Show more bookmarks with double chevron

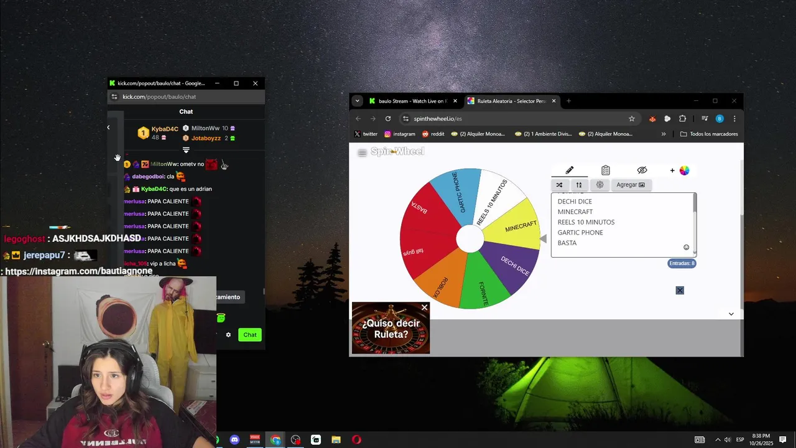tap(664, 134)
